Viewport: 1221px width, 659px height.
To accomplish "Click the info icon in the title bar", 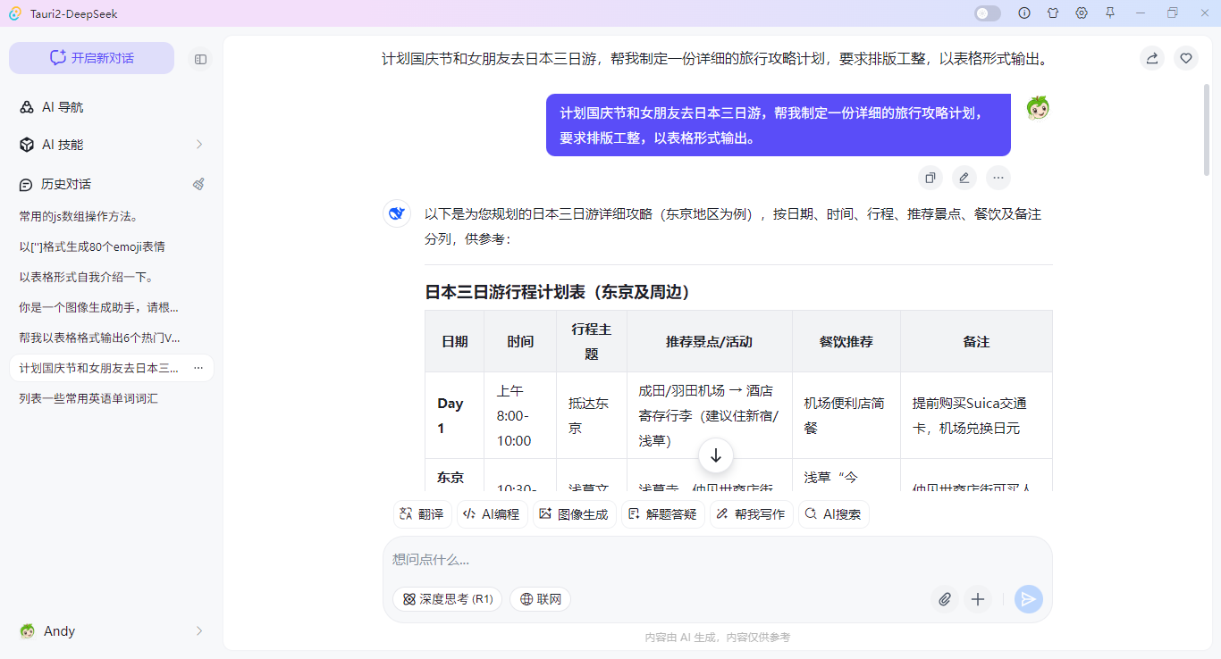I will (x=1024, y=13).
